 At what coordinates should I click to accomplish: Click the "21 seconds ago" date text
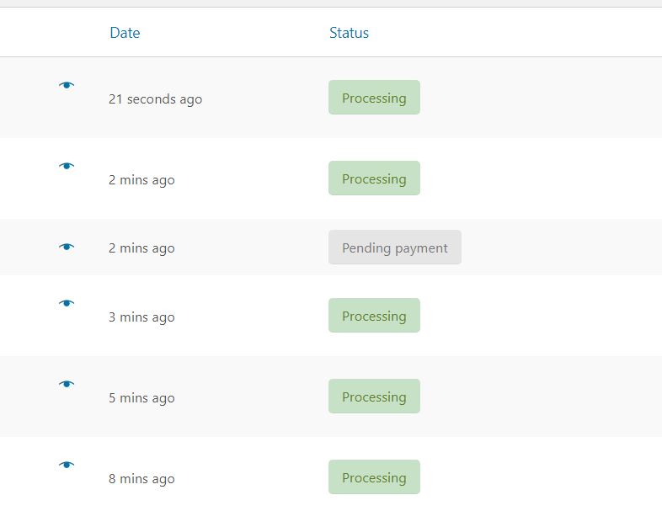[155, 99]
